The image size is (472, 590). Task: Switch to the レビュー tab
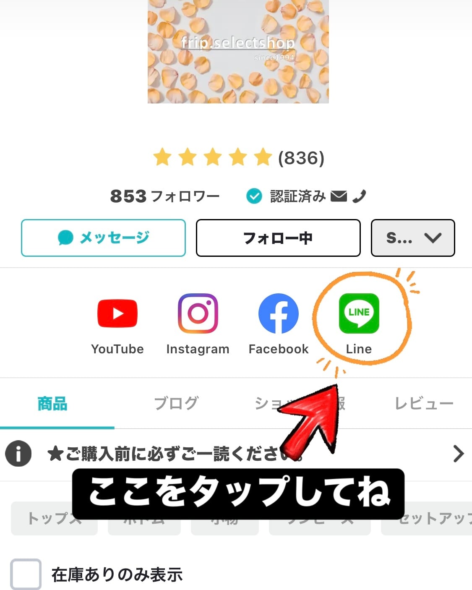click(x=424, y=403)
